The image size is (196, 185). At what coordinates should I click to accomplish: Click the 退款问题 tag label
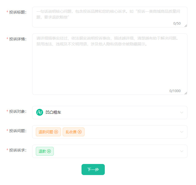click(x=46, y=132)
